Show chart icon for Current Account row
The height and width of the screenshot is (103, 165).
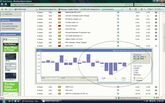point(156,26)
